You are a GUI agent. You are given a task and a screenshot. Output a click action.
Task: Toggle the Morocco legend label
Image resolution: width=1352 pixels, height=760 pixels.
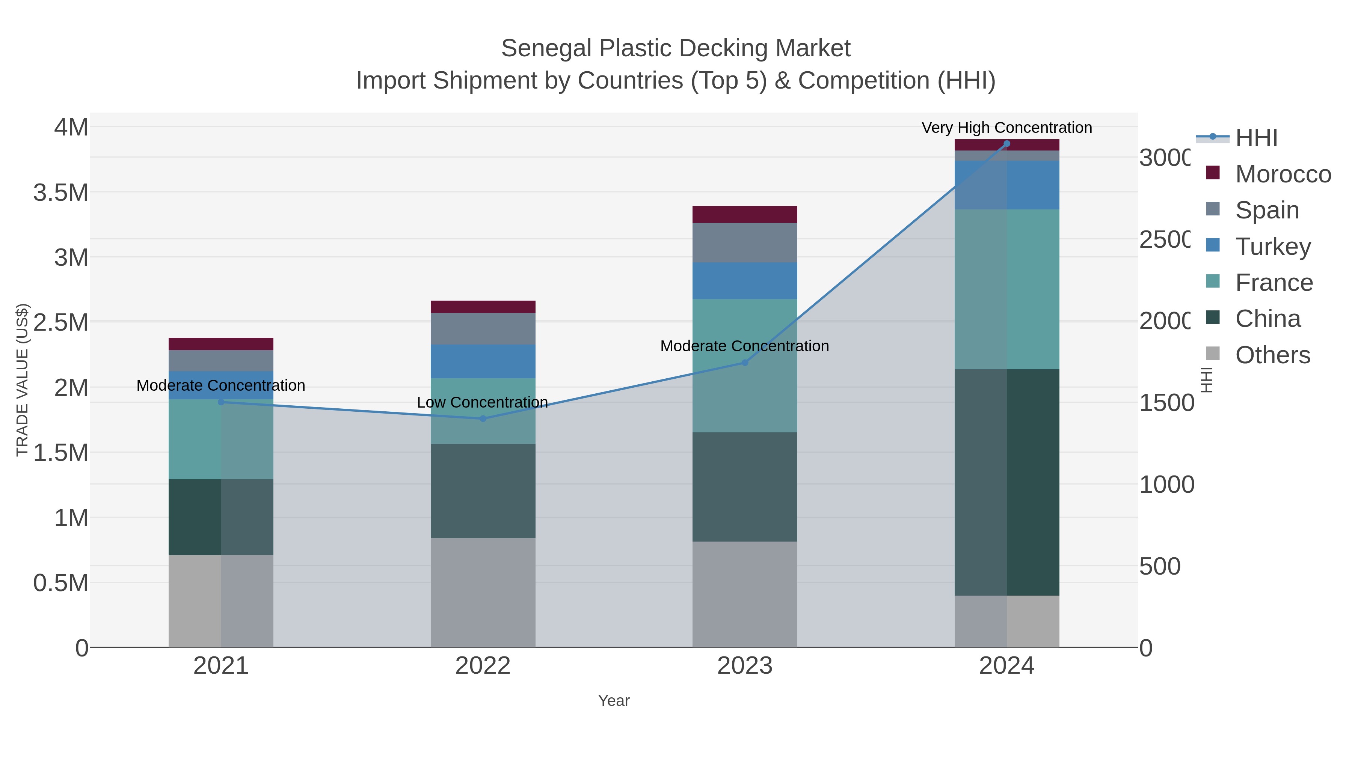pos(1283,174)
